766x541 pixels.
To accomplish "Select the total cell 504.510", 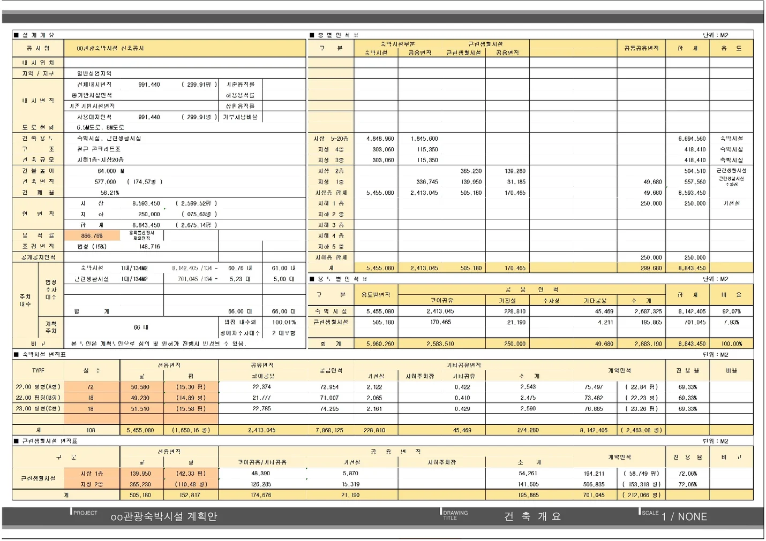I will click(x=695, y=171).
